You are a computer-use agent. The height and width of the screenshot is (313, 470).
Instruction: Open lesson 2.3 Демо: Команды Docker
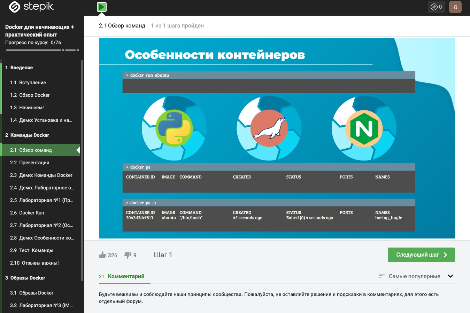40,175
